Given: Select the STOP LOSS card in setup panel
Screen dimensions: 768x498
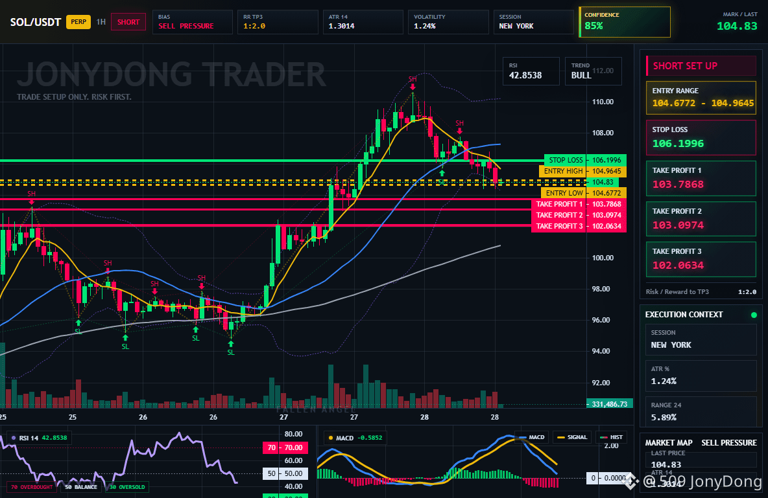Looking at the screenshot, I should click(x=701, y=137).
